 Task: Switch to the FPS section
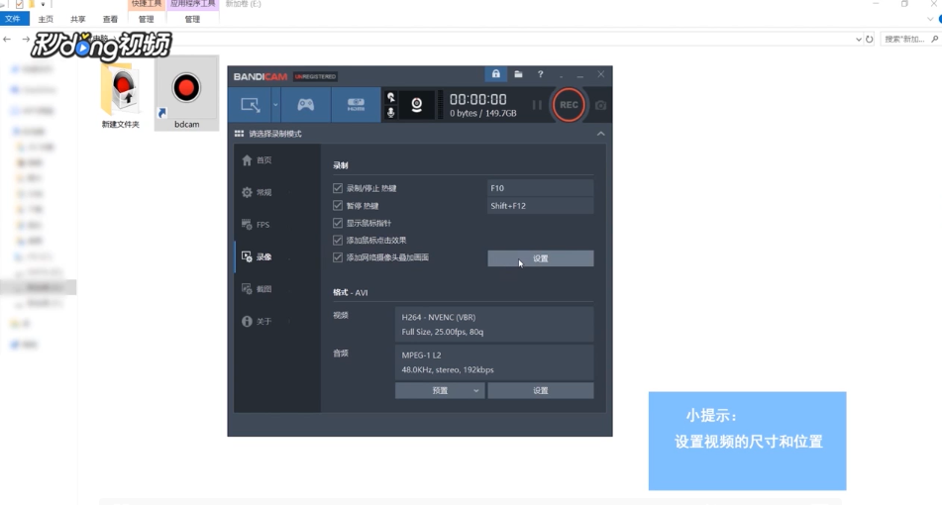[263, 225]
